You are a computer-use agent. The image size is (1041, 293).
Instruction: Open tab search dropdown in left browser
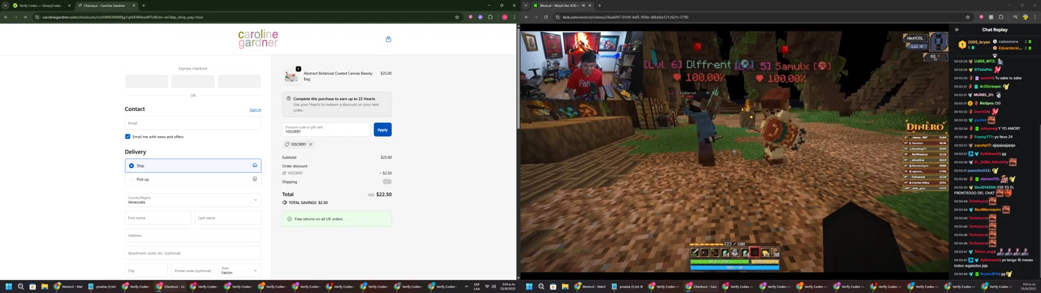5,6
